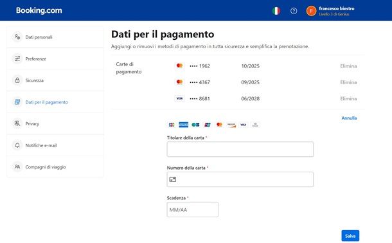
Task: Click the francesco biestro account name
Action: (337, 8)
